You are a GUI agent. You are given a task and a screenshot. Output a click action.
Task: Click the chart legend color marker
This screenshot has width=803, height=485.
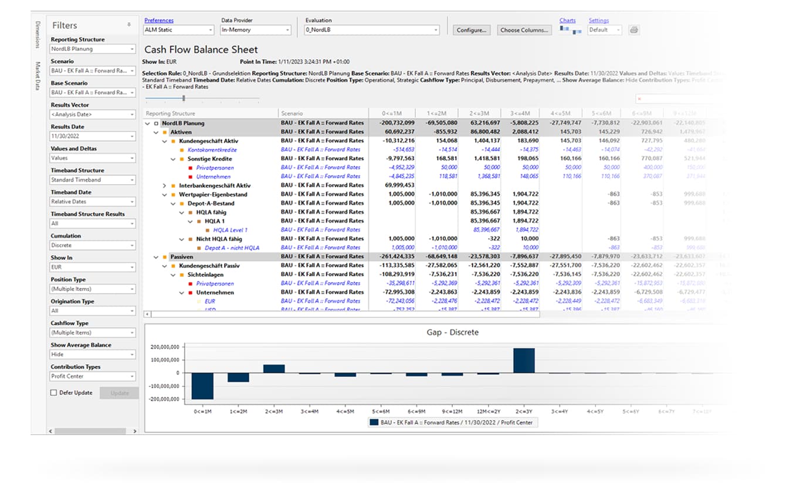click(x=374, y=422)
